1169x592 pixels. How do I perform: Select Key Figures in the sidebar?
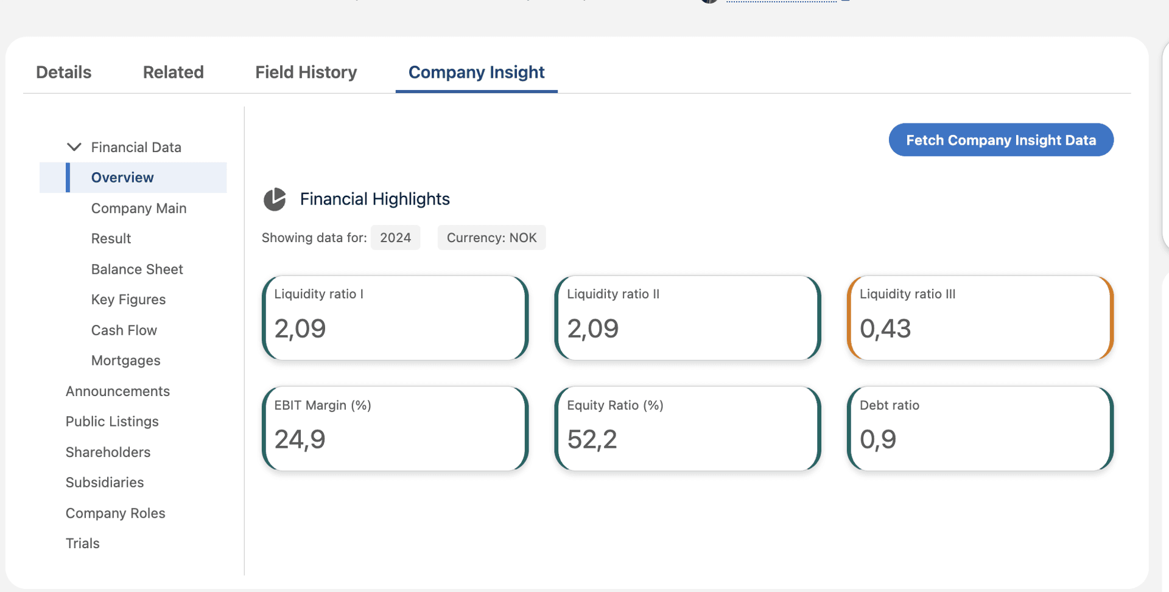pyautogui.click(x=128, y=299)
